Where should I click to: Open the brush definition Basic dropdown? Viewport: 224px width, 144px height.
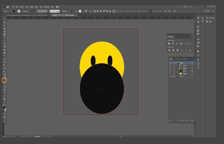click(x=61, y=11)
